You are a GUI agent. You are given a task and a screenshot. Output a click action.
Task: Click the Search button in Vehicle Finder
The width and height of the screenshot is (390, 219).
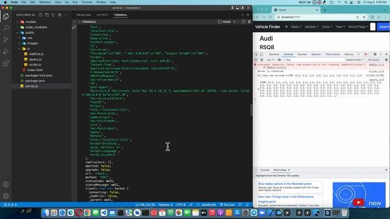tap(383, 27)
